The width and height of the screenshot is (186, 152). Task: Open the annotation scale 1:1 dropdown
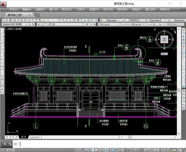pyautogui.click(x=152, y=150)
